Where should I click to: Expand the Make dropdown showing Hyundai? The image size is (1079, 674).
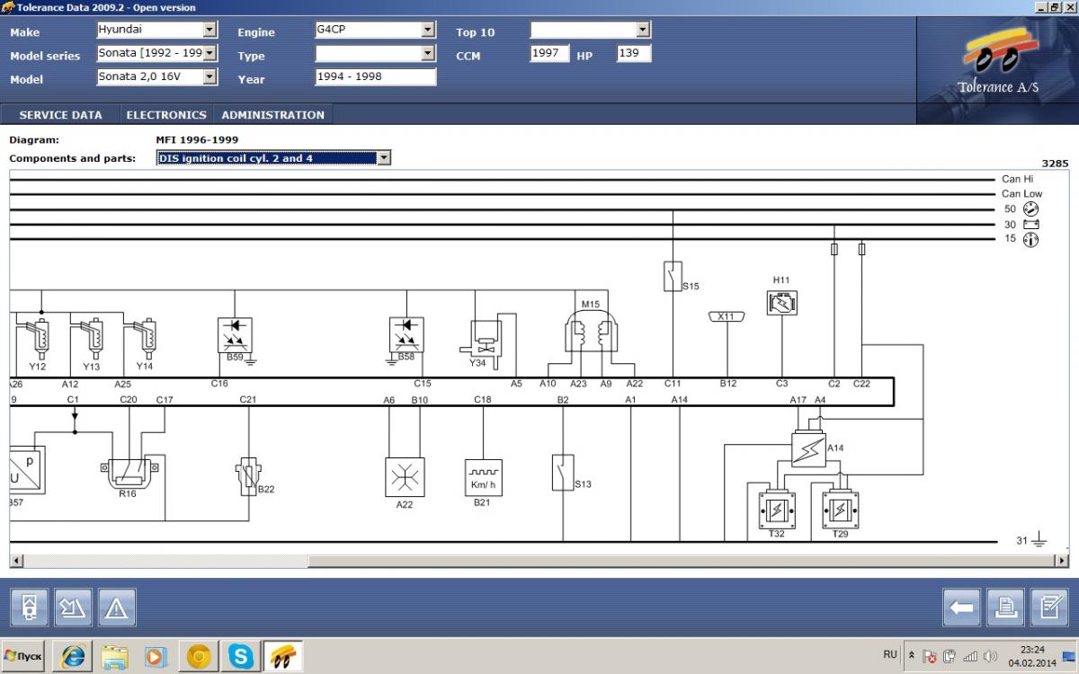tap(210, 30)
